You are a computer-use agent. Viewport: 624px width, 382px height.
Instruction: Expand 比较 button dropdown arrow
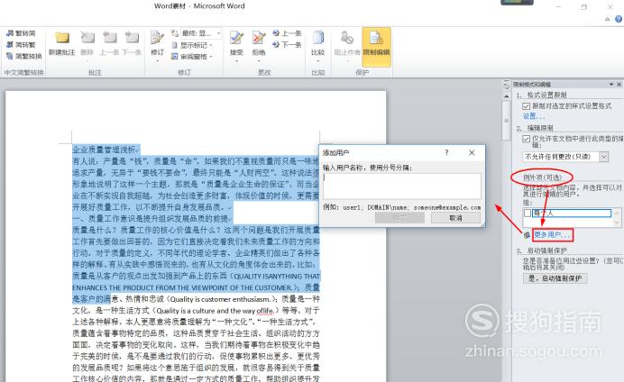point(318,61)
